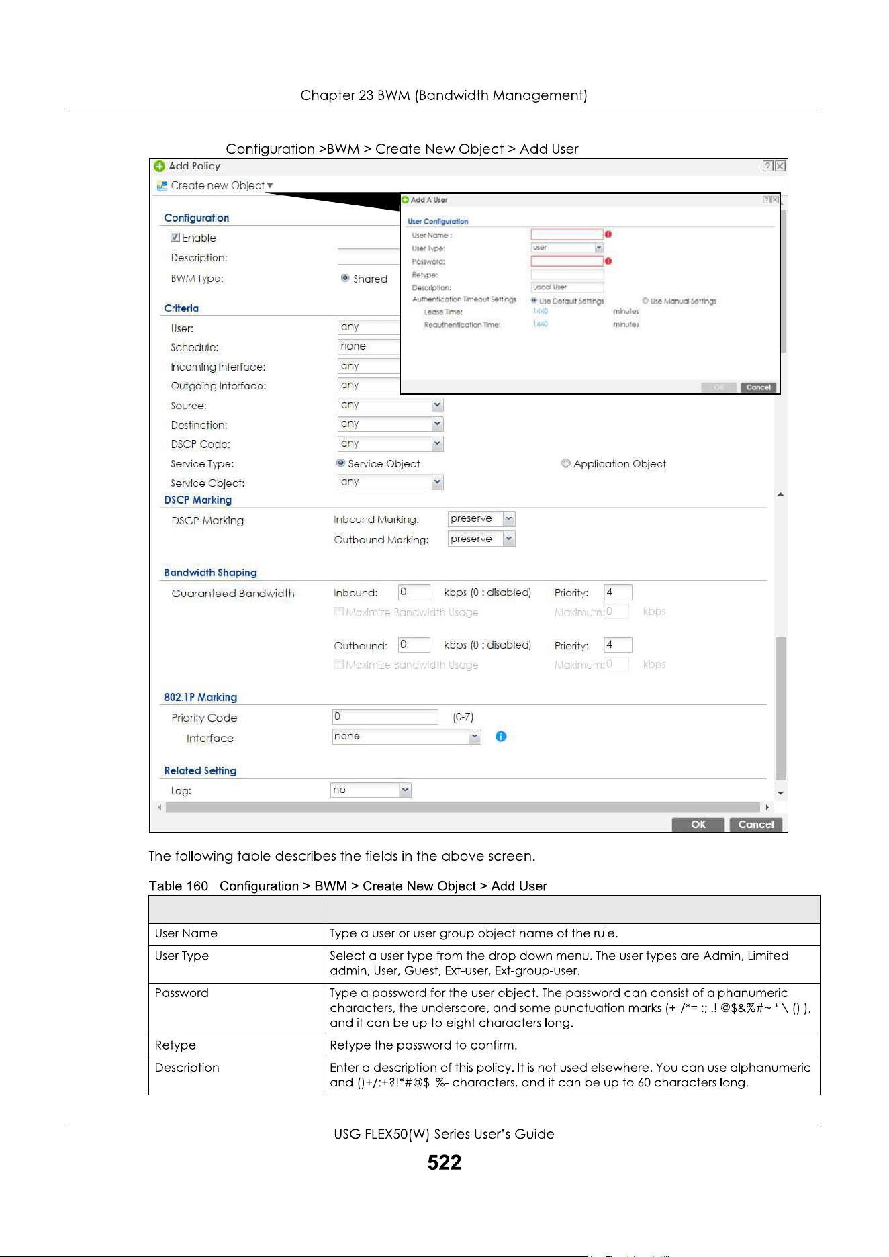Open the Source dropdown
The height and width of the screenshot is (1257, 889).
coord(390,405)
